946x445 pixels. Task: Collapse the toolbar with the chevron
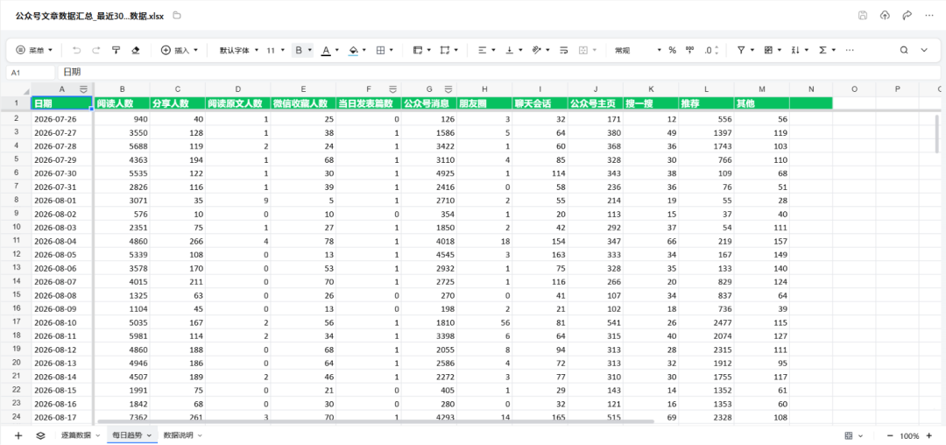point(924,51)
